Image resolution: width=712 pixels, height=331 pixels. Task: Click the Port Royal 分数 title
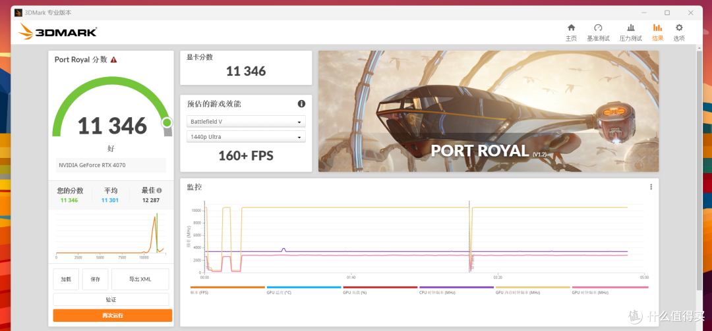click(x=81, y=59)
